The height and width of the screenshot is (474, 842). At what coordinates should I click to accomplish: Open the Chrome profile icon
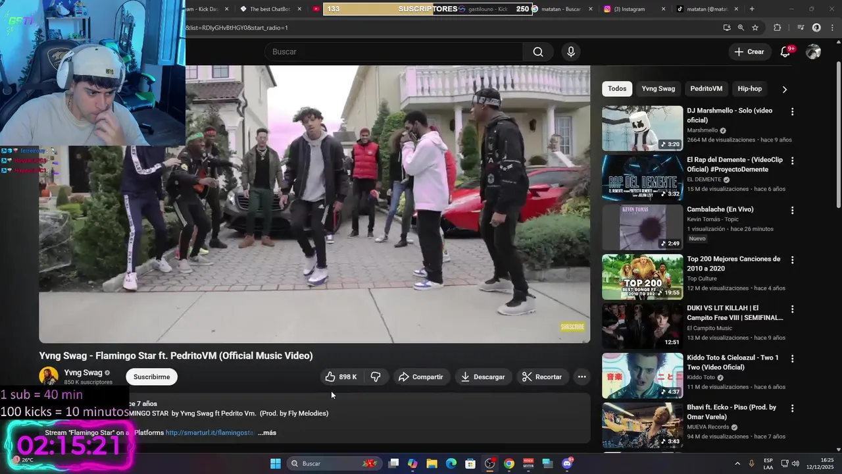click(x=816, y=28)
